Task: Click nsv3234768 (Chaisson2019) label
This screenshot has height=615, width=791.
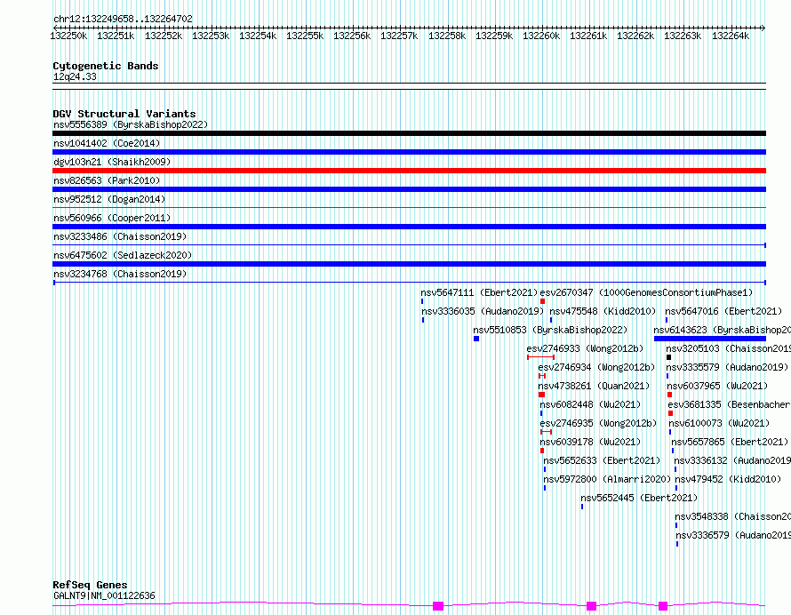Action: click(x=120, y=274)
